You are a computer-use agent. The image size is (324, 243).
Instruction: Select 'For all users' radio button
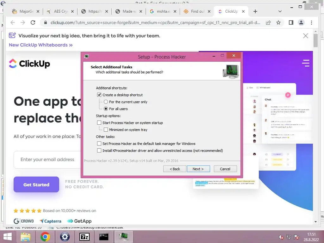(x=106, y=109)
